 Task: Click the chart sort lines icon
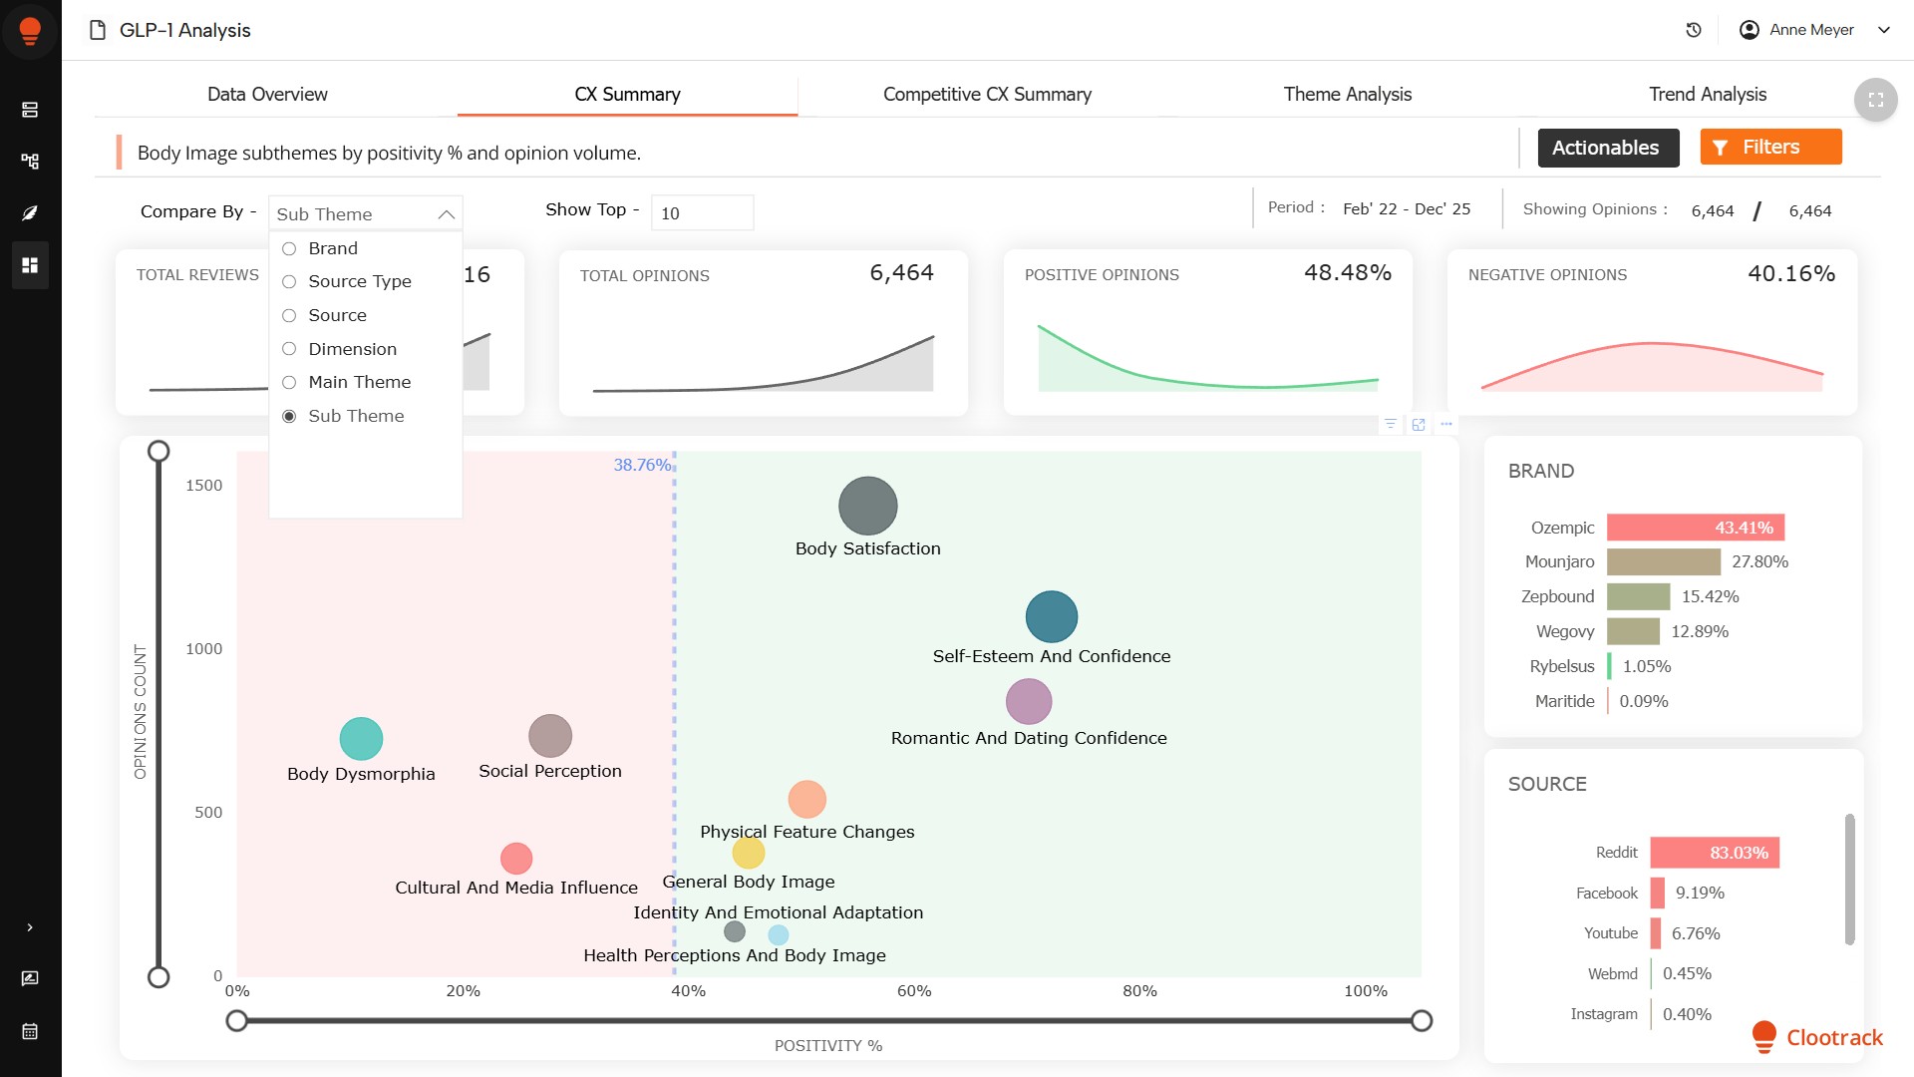pyautogui.click(x=1390, y=425)
